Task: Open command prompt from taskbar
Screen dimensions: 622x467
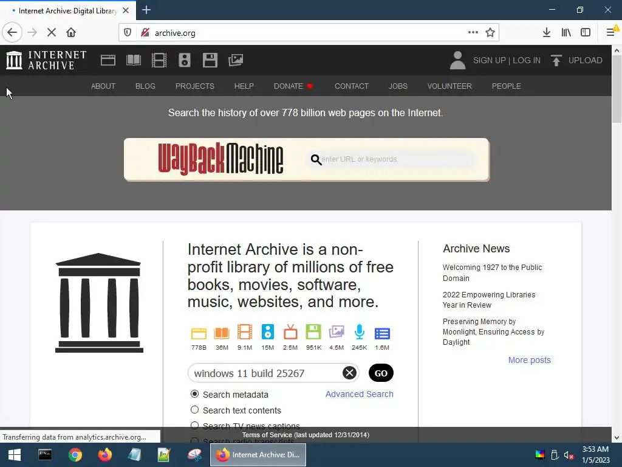Action: (45, 455)
